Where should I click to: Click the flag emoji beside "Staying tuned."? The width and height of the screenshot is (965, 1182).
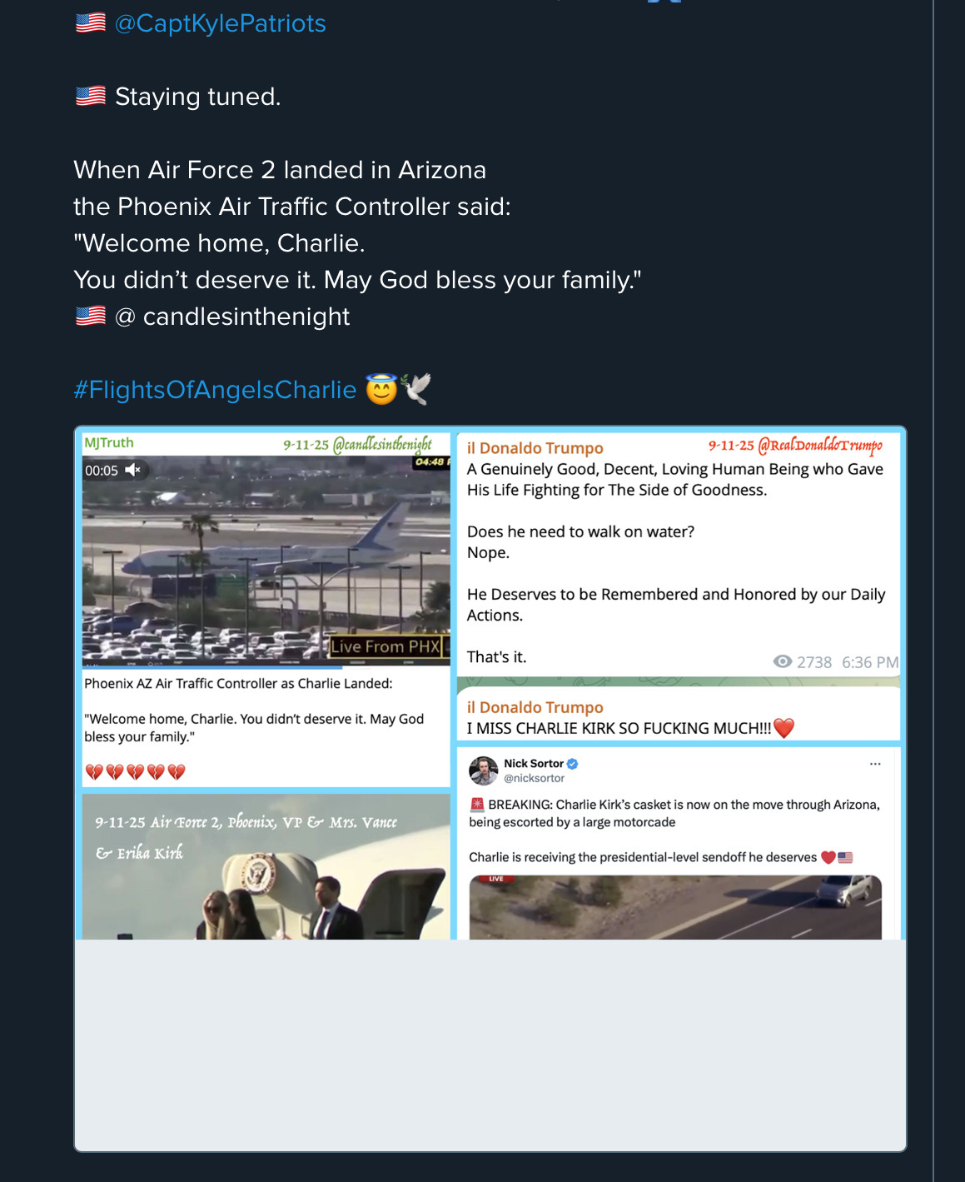(91, 97)
